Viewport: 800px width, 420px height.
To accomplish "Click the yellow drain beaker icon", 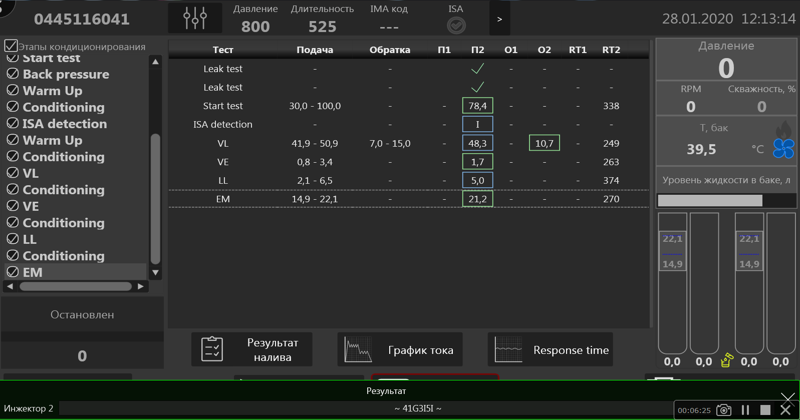I will [726, 360].
